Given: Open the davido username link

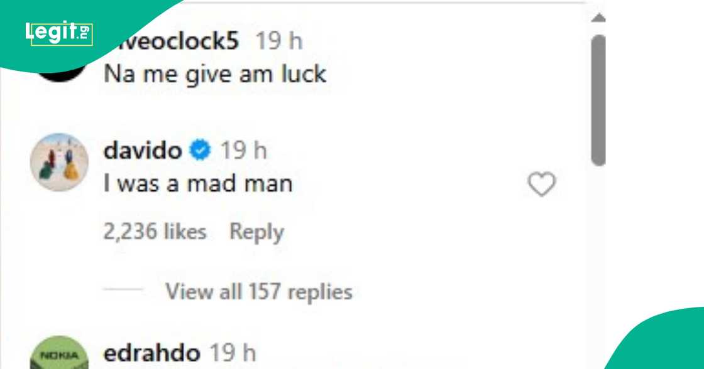Looking at the screenshot, I should pyautogui.click(x=143, y=151).
